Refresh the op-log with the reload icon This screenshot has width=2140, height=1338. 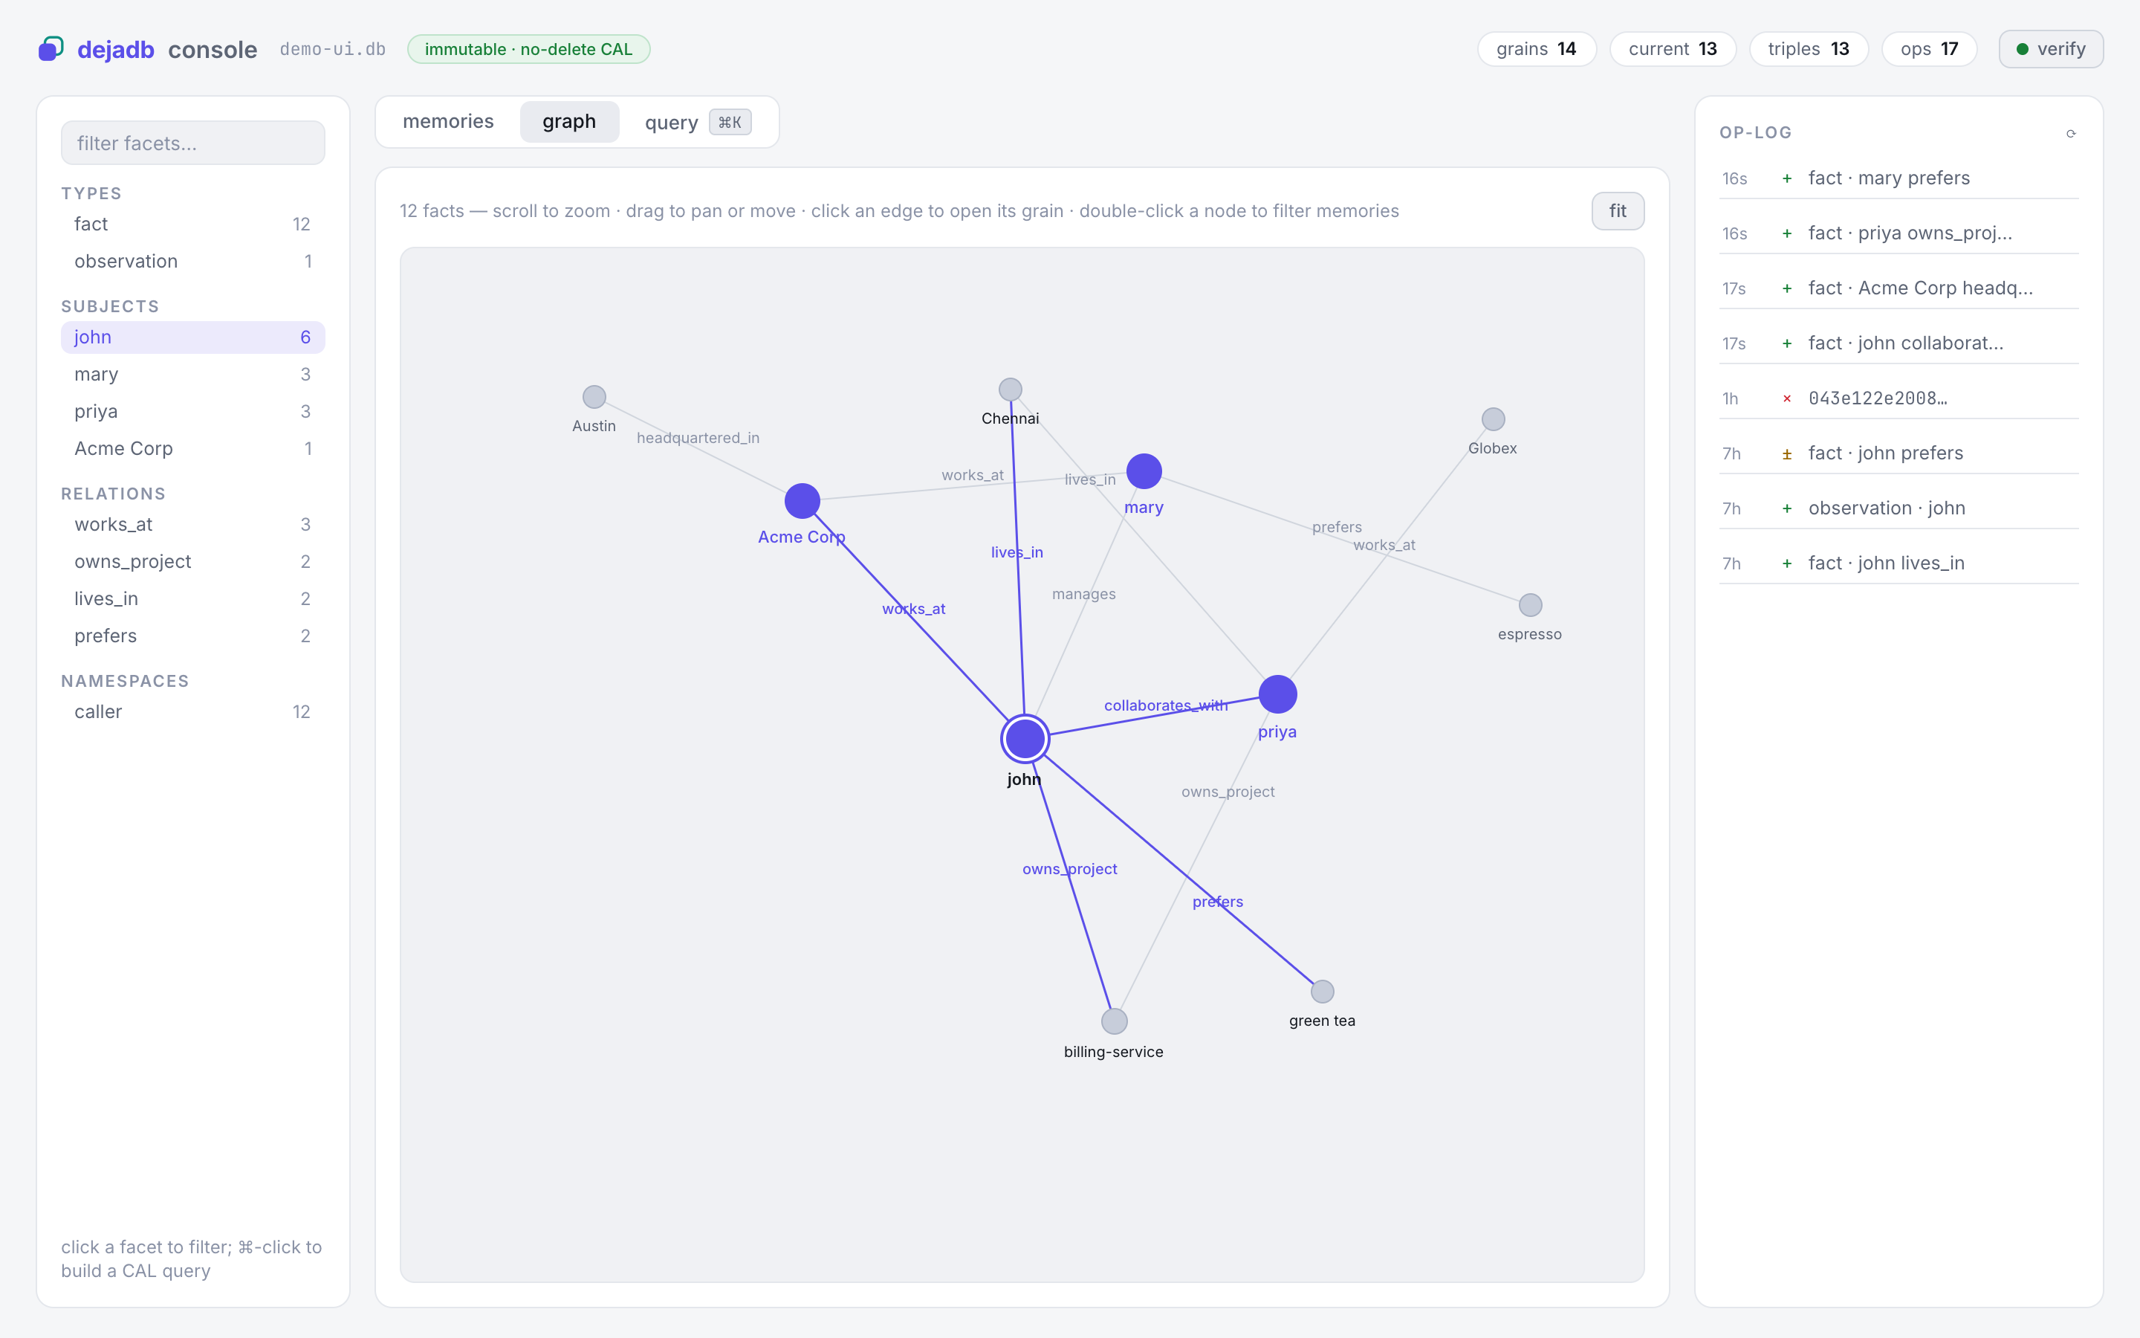(x=2070, y=134)
